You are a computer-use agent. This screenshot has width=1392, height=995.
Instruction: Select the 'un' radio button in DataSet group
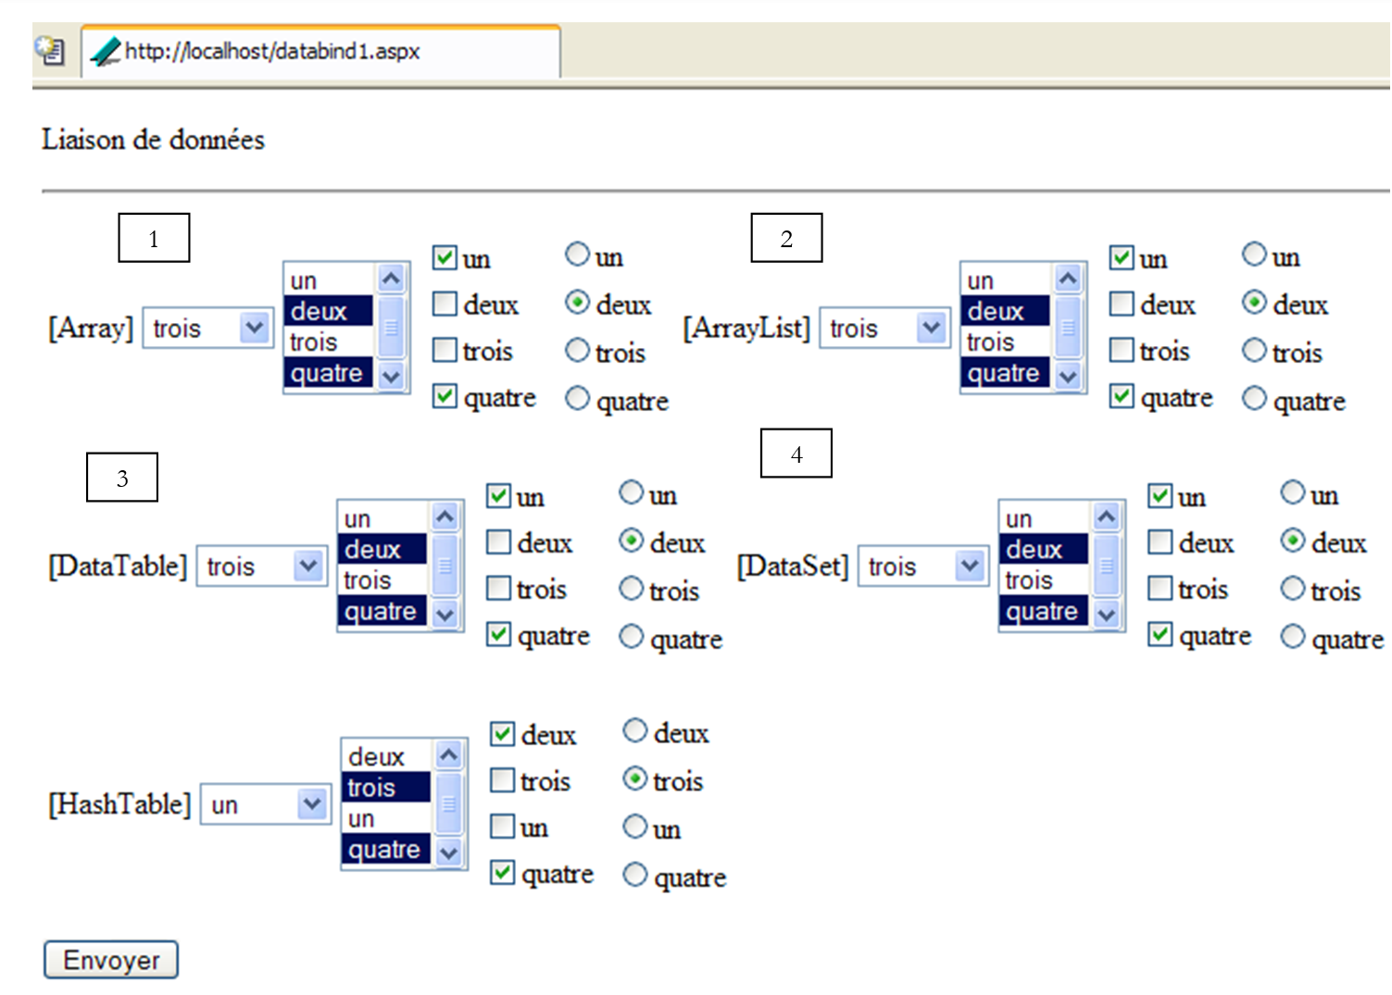coord(1292,492)
